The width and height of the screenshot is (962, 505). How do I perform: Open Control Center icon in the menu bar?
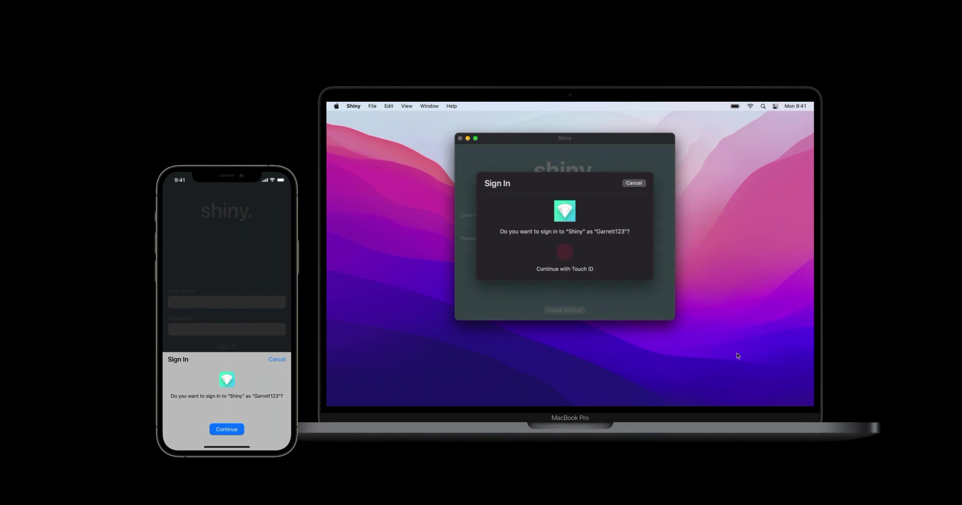[775, 106]
